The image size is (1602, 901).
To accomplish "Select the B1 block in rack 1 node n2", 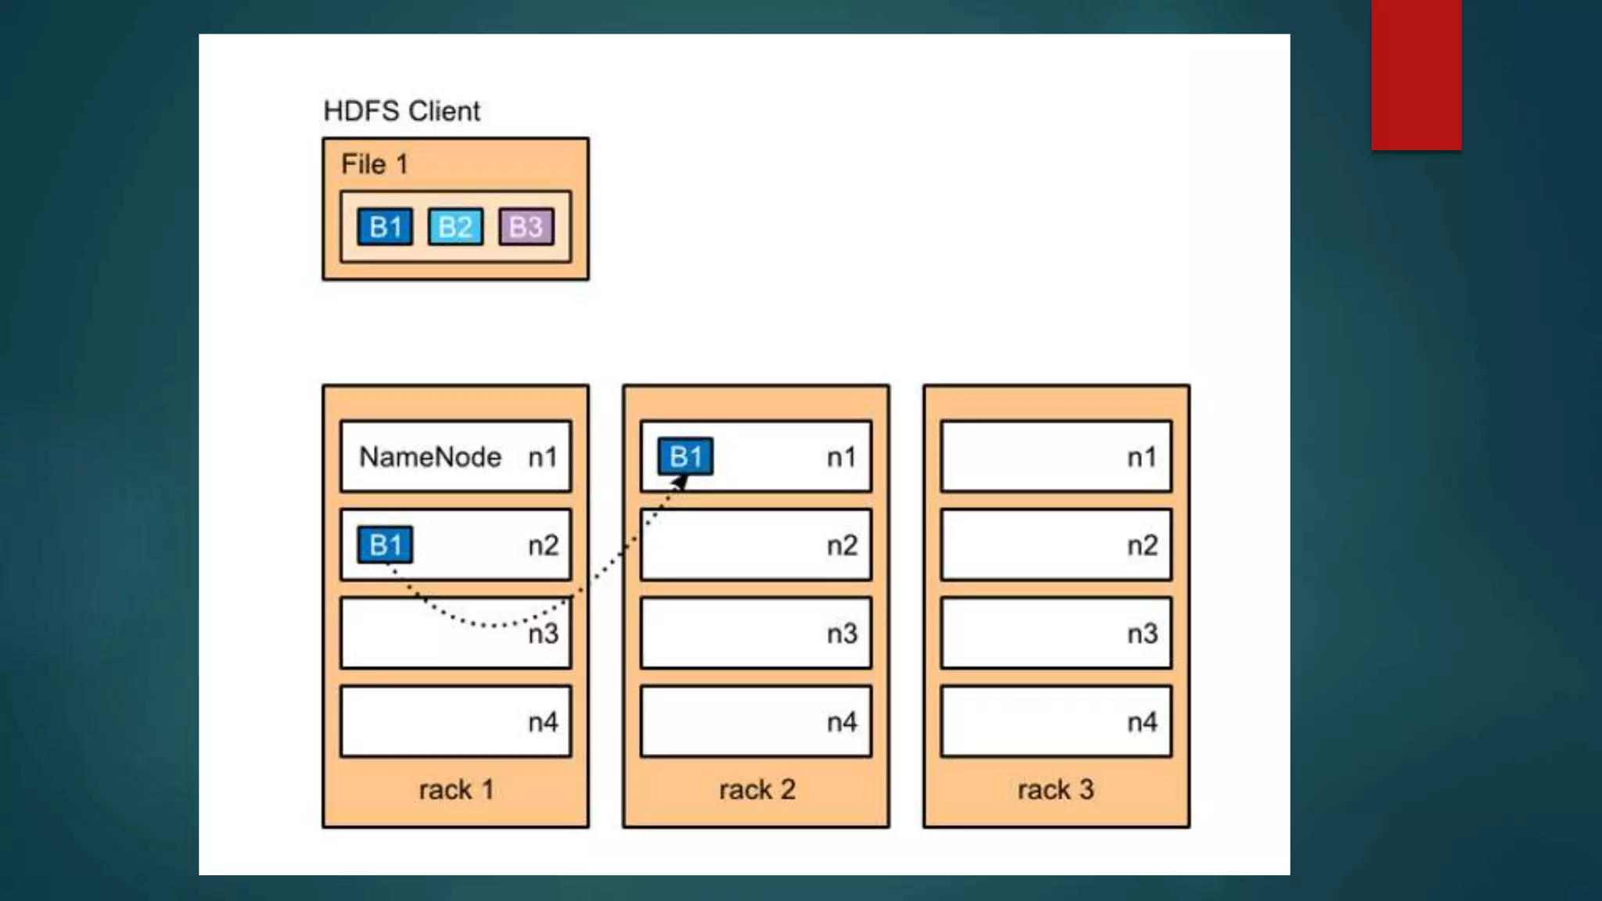I will [385, 544].
